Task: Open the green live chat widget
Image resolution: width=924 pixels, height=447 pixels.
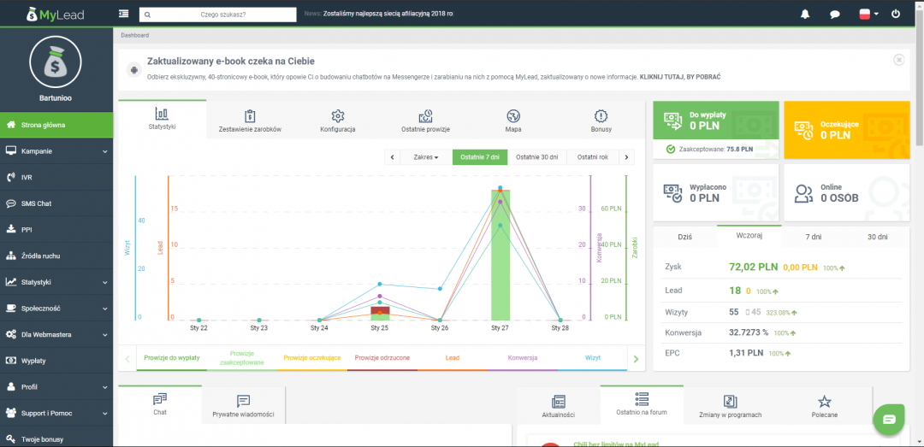Action: (889, 419)
